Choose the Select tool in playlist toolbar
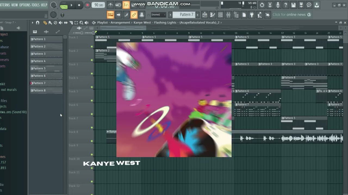The height and width of the screenshot is (195, 348). [x=76, y=23]
